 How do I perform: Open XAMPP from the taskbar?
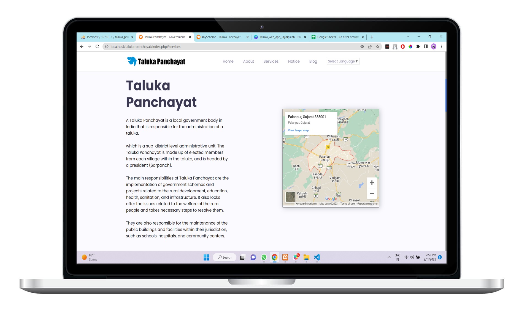pos(285,257)
